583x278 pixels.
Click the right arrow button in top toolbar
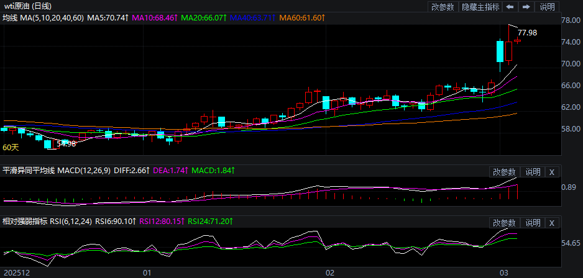click(x=526, y=7)
